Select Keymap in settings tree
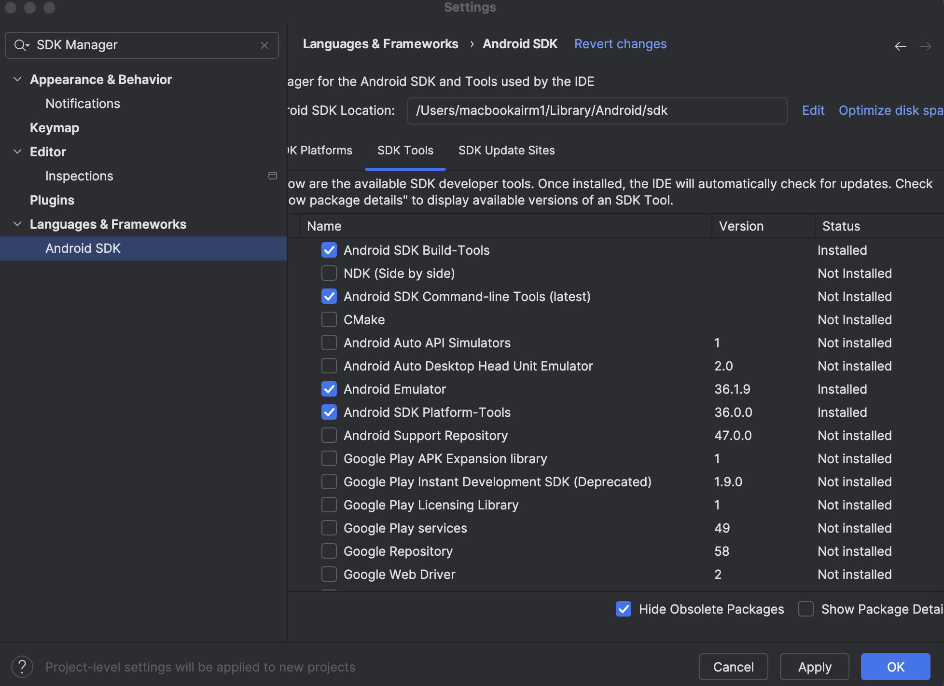This screenshot has width=944, height=686. tap(55, 128)
